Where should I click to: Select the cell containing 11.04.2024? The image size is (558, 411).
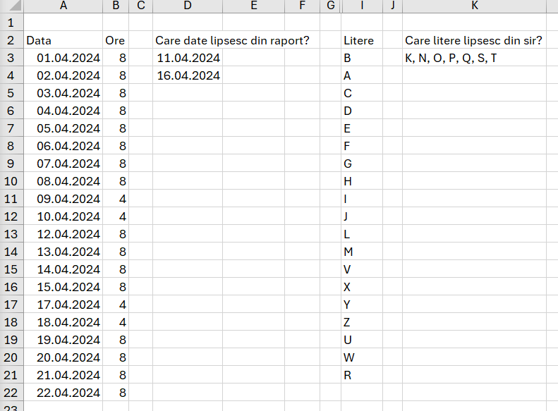click(187, 58)
